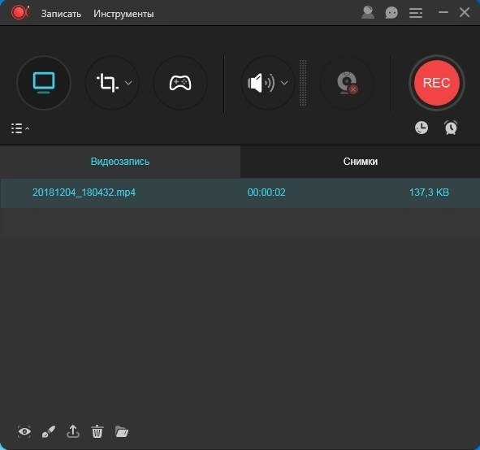480x450 pixels.
Task: Upload the selected recording
Action: tap(73, 431)
